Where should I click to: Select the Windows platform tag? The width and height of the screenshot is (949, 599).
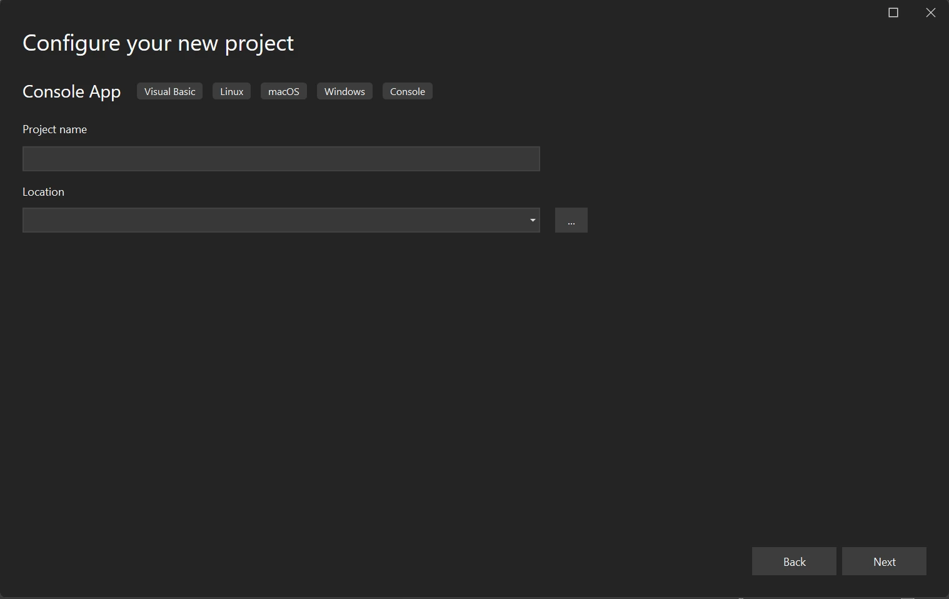point(344,91)
